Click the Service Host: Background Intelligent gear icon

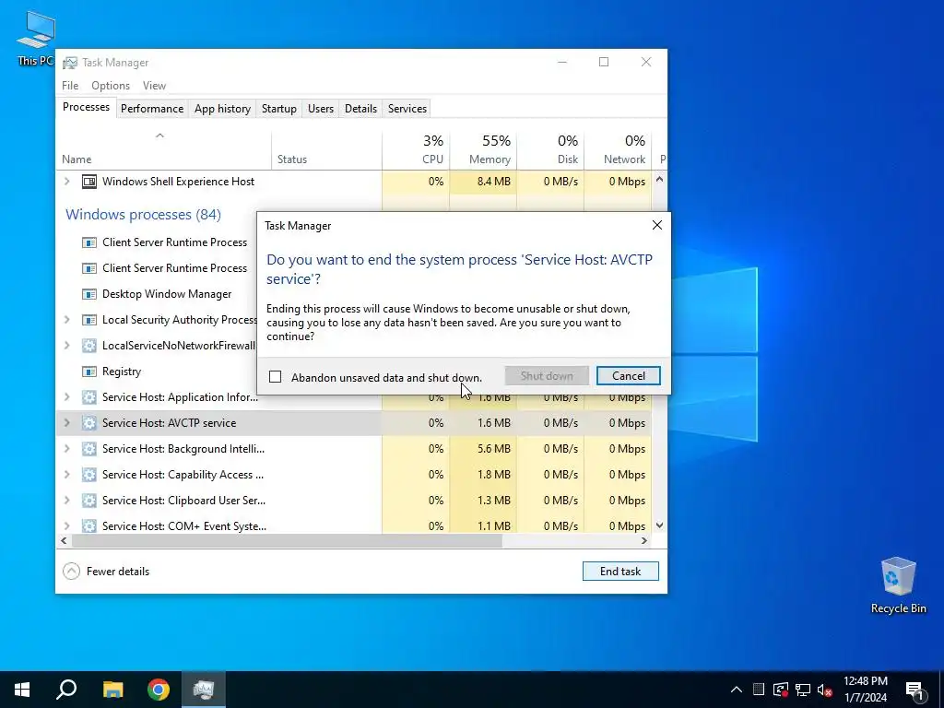click(89, 449)
